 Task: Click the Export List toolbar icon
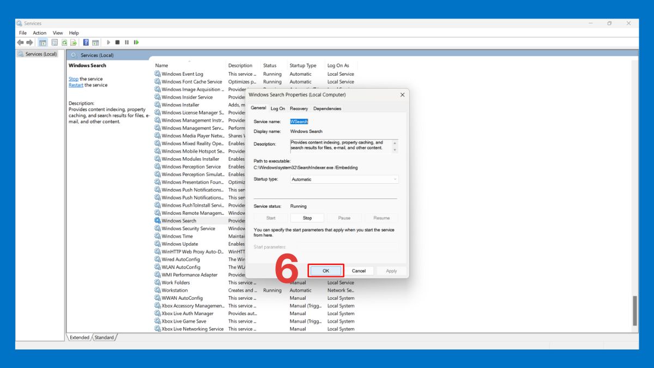coord(74,43)
